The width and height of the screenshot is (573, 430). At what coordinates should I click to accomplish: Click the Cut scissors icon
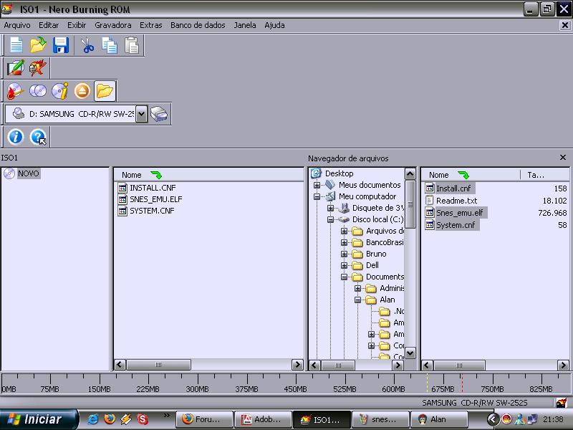coord(87,45)
